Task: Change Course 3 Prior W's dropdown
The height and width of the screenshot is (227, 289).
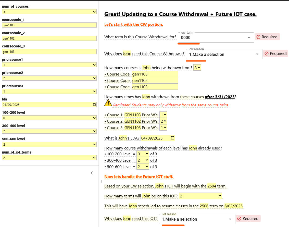Action: [163, 128]
